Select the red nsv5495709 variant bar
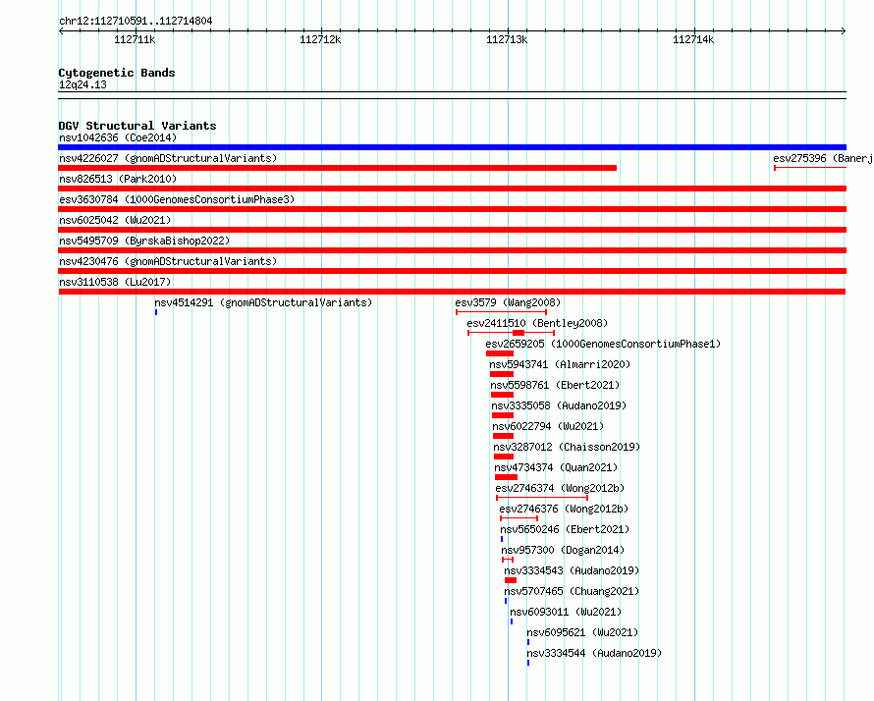The height and width of the screenshot is (701, 874). click(452, 250)
